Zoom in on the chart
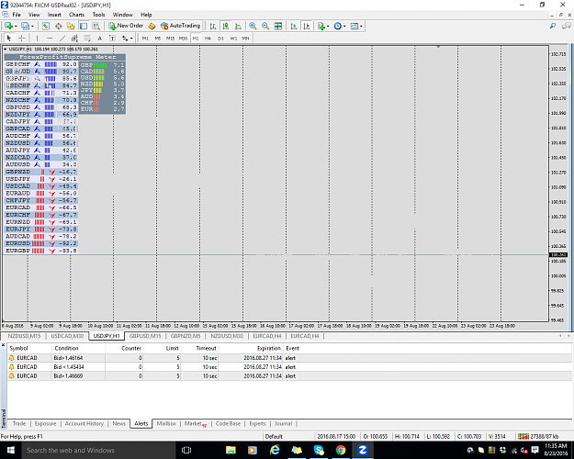 coord(253,26)
